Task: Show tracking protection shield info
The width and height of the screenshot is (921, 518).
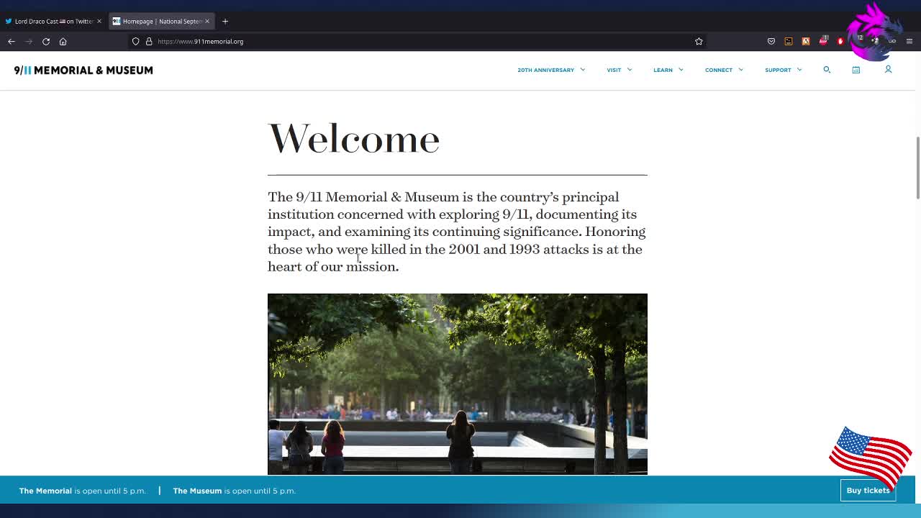Action: tap(135, 41)
